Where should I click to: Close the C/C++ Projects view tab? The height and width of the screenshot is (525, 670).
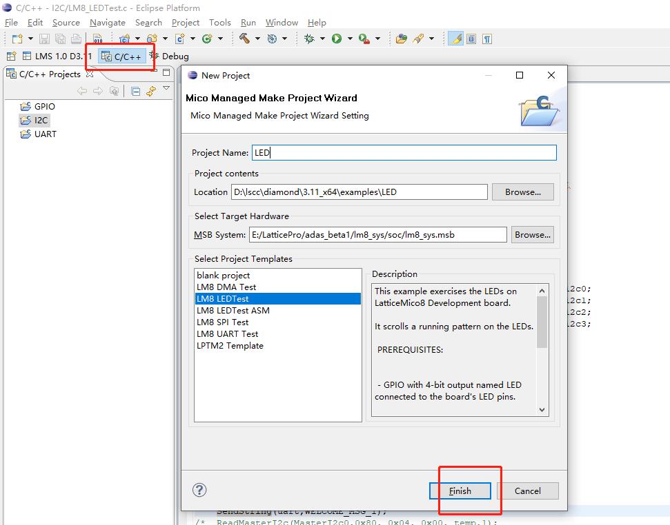(x=90, y=74)
